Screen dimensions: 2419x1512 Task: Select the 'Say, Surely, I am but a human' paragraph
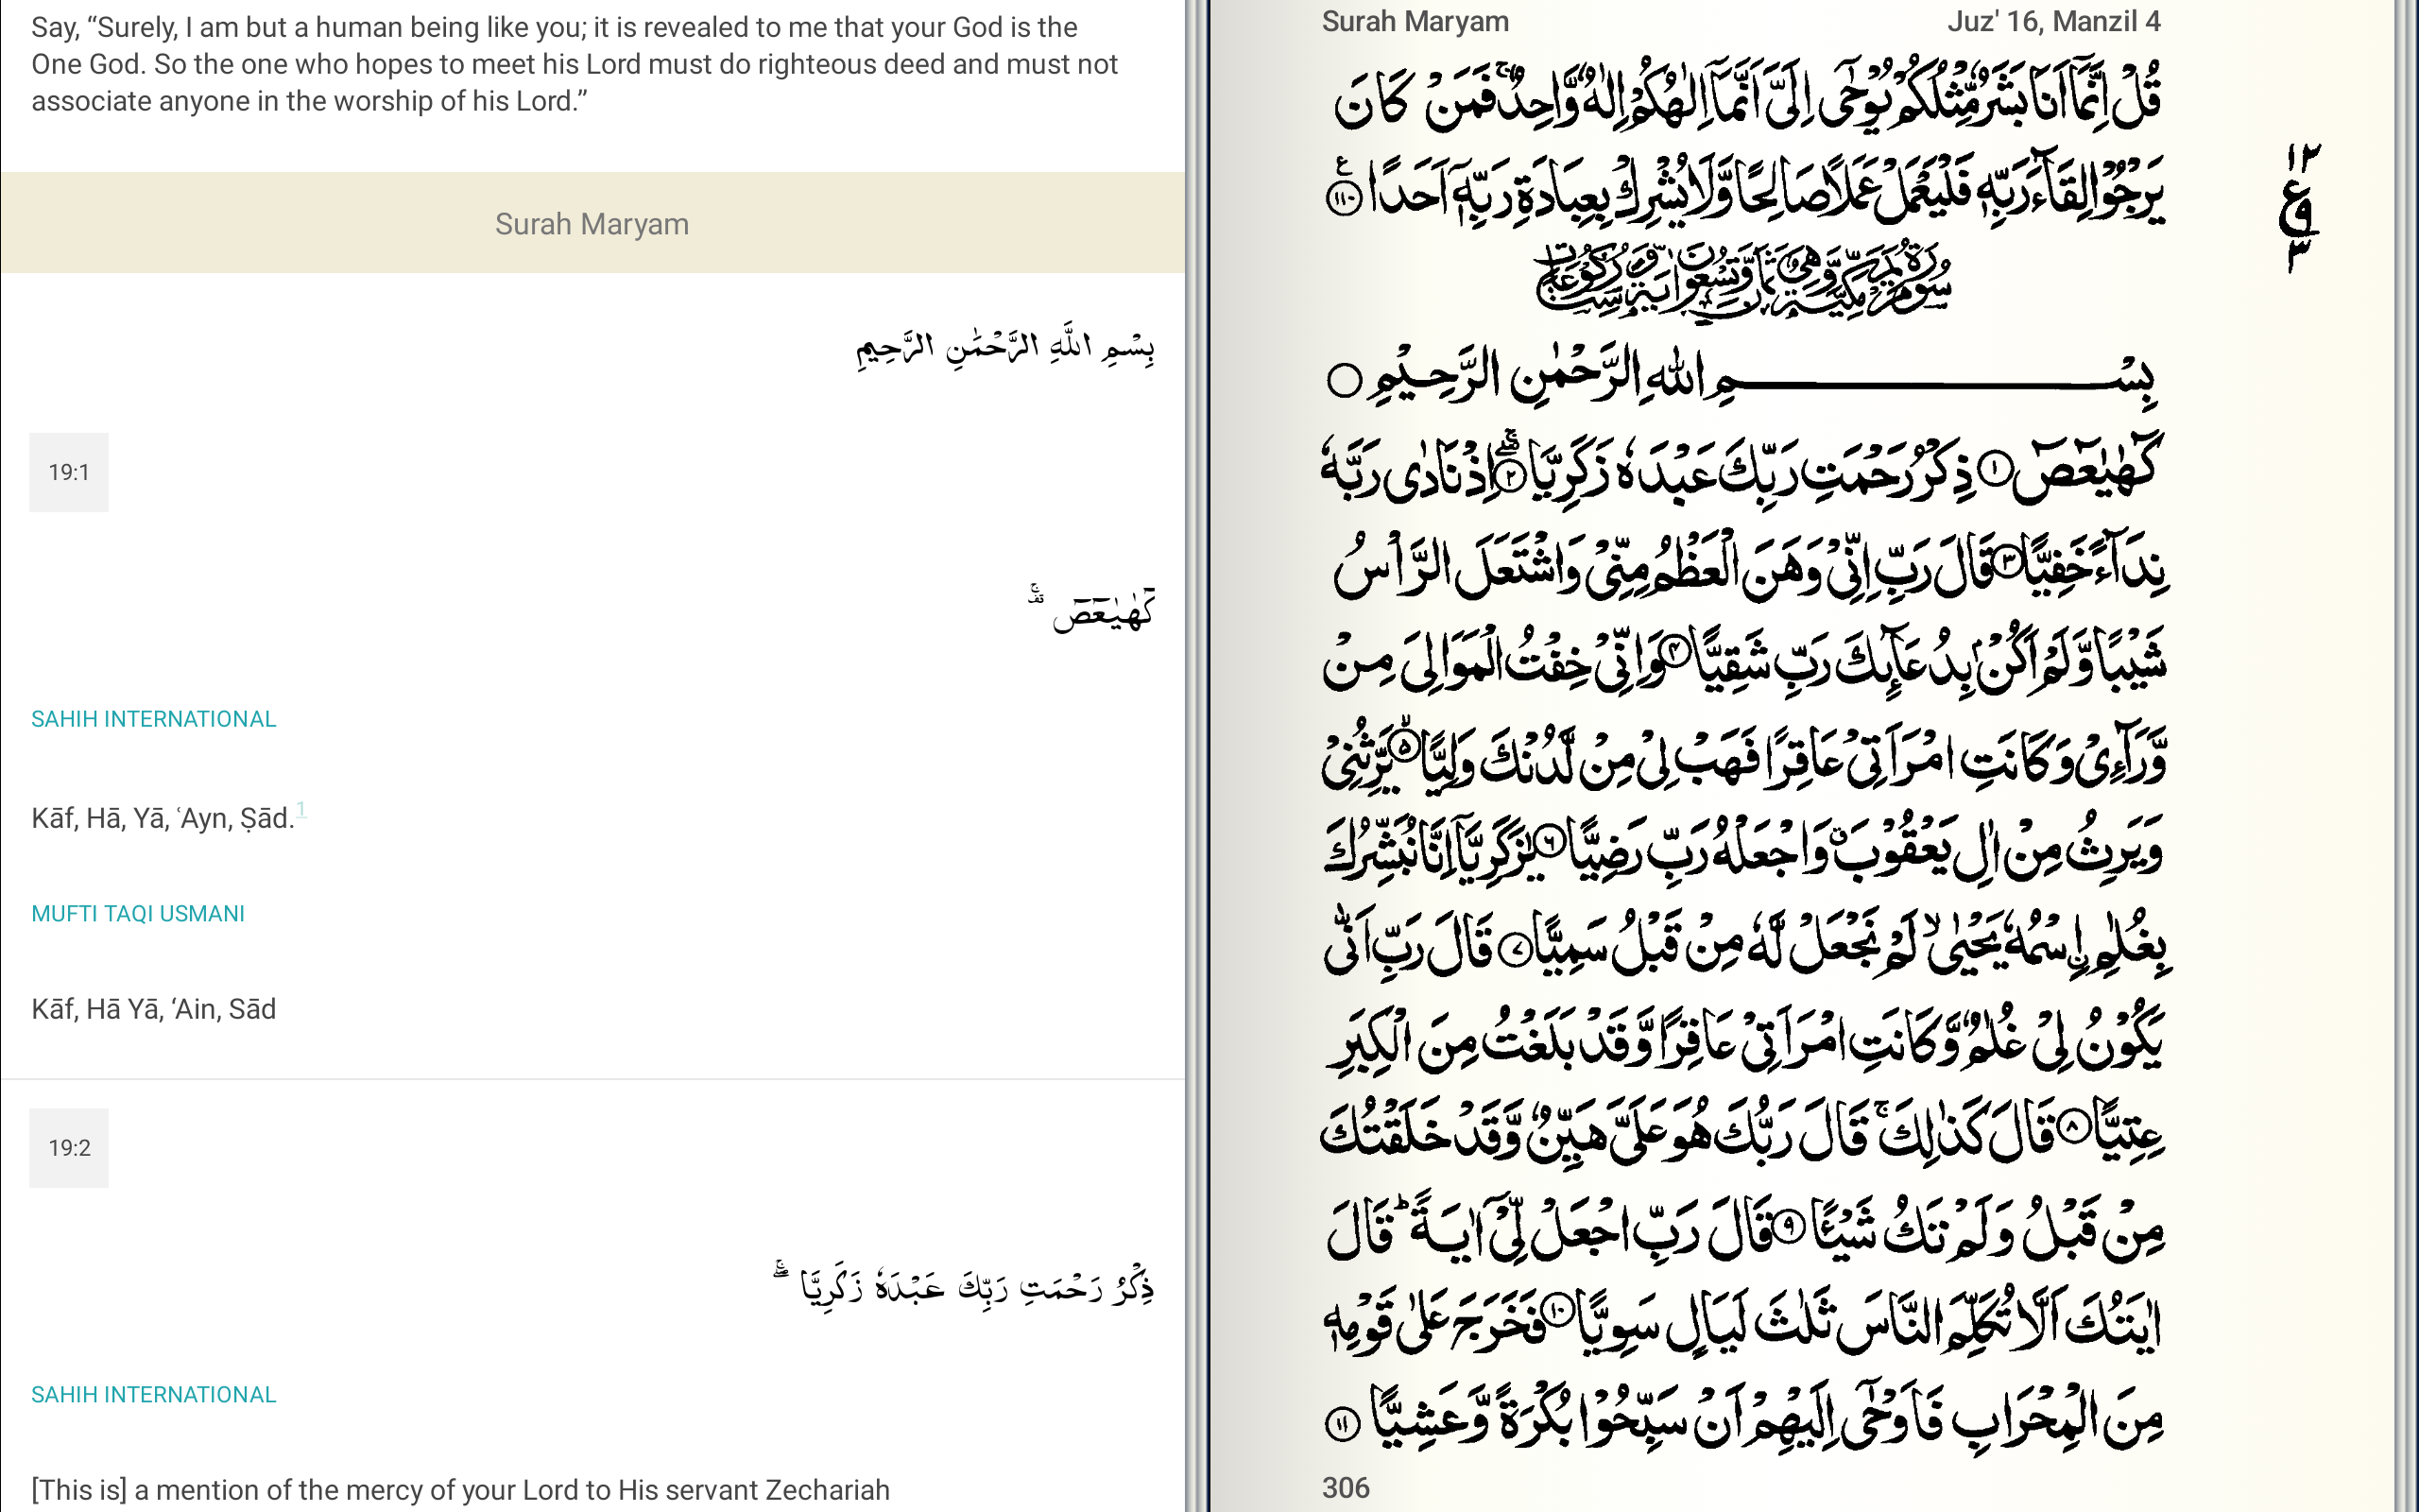575,64
